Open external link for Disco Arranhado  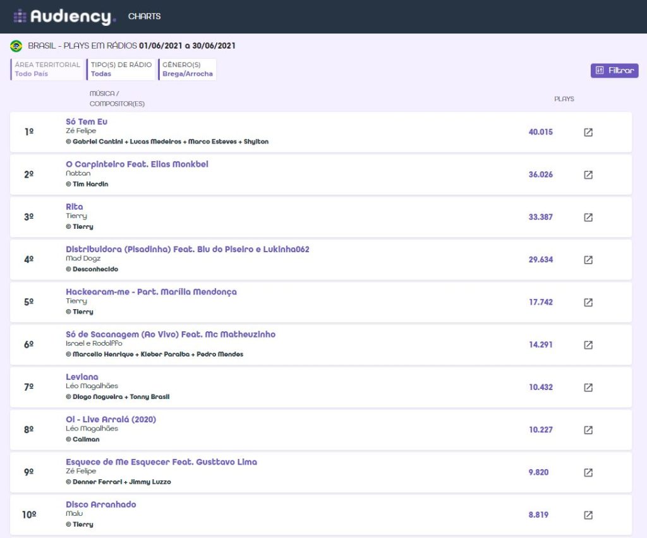click(588, 515)
